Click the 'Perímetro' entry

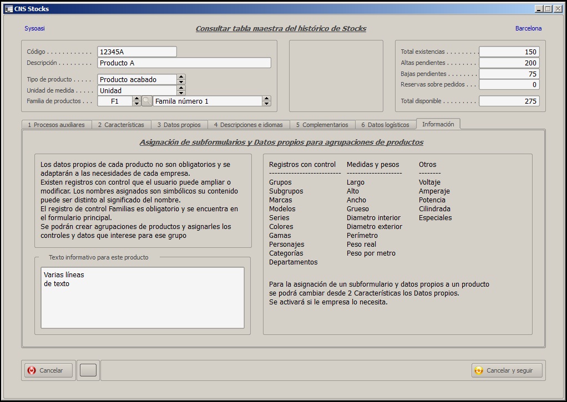(362, 235)
